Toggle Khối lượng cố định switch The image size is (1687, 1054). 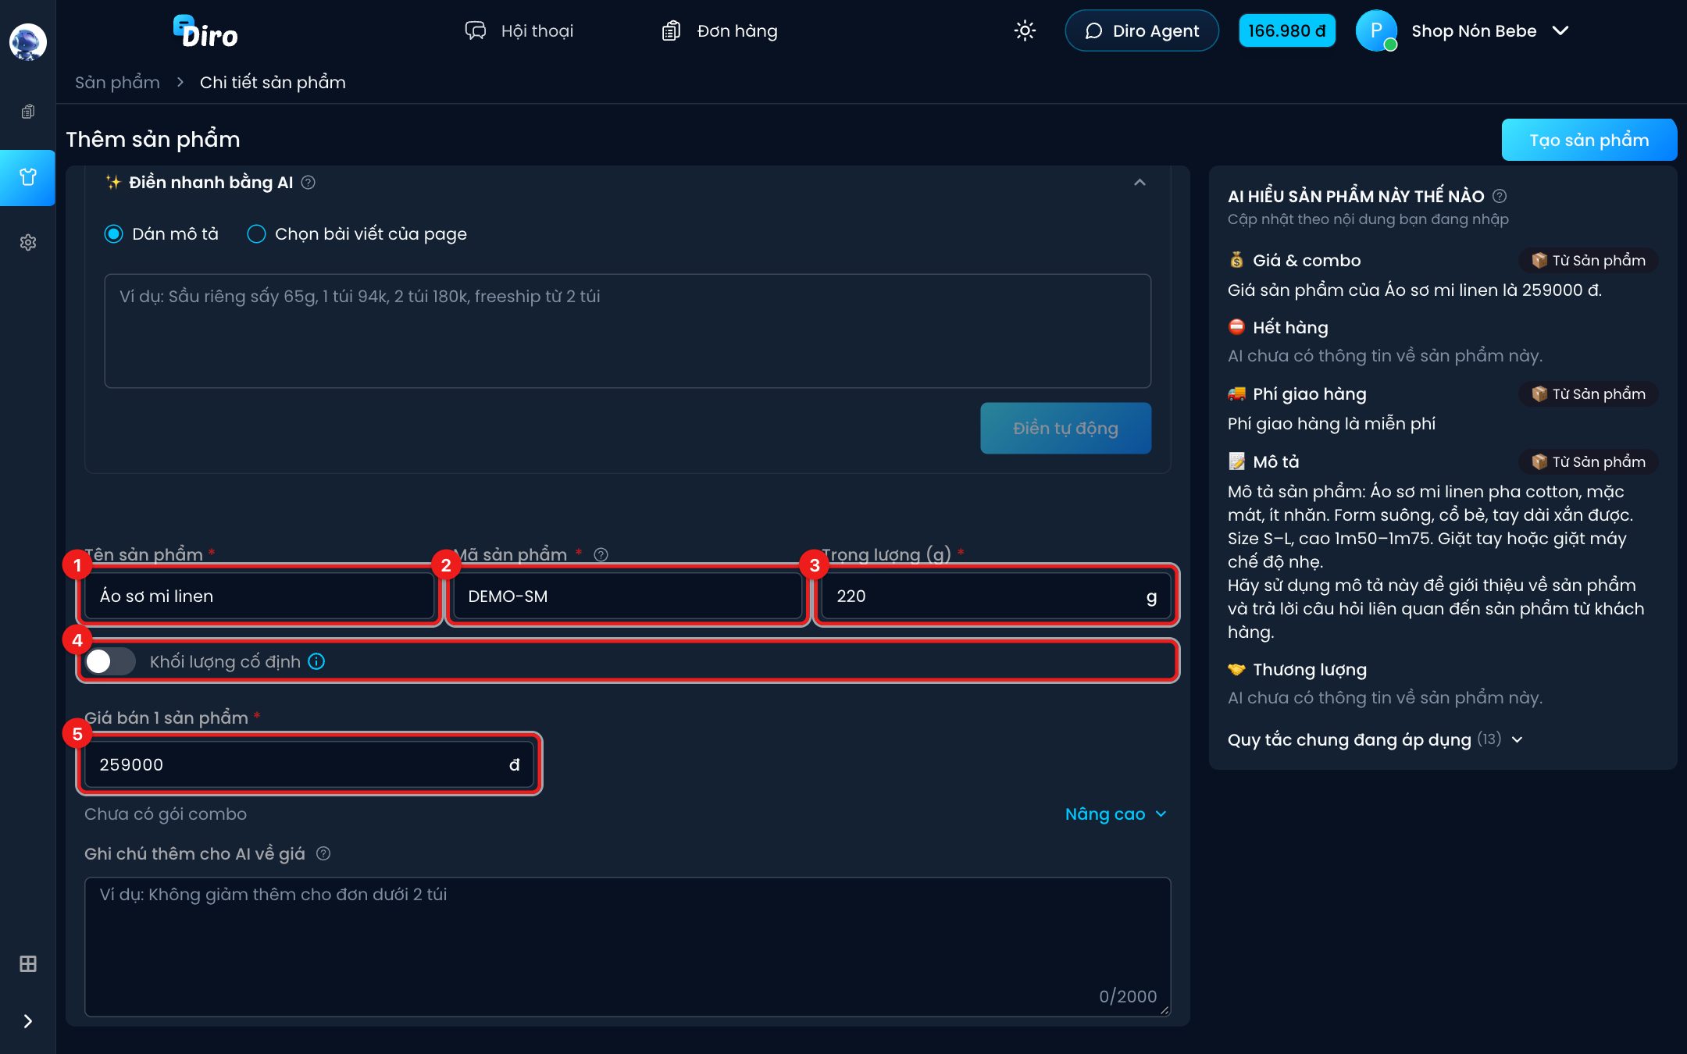point(110,661)
